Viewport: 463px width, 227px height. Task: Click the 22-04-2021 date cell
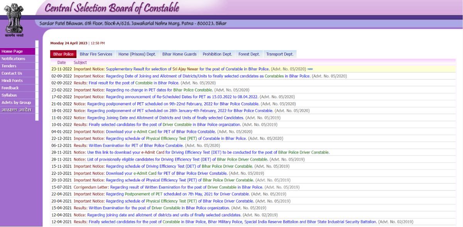click(62, 194)
